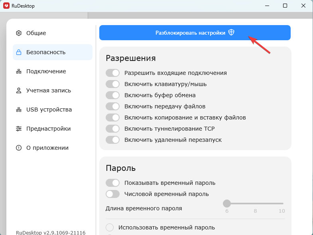The image size is (313, 235).
Task: Click the Пароль section heading
Action: (121, 168)
